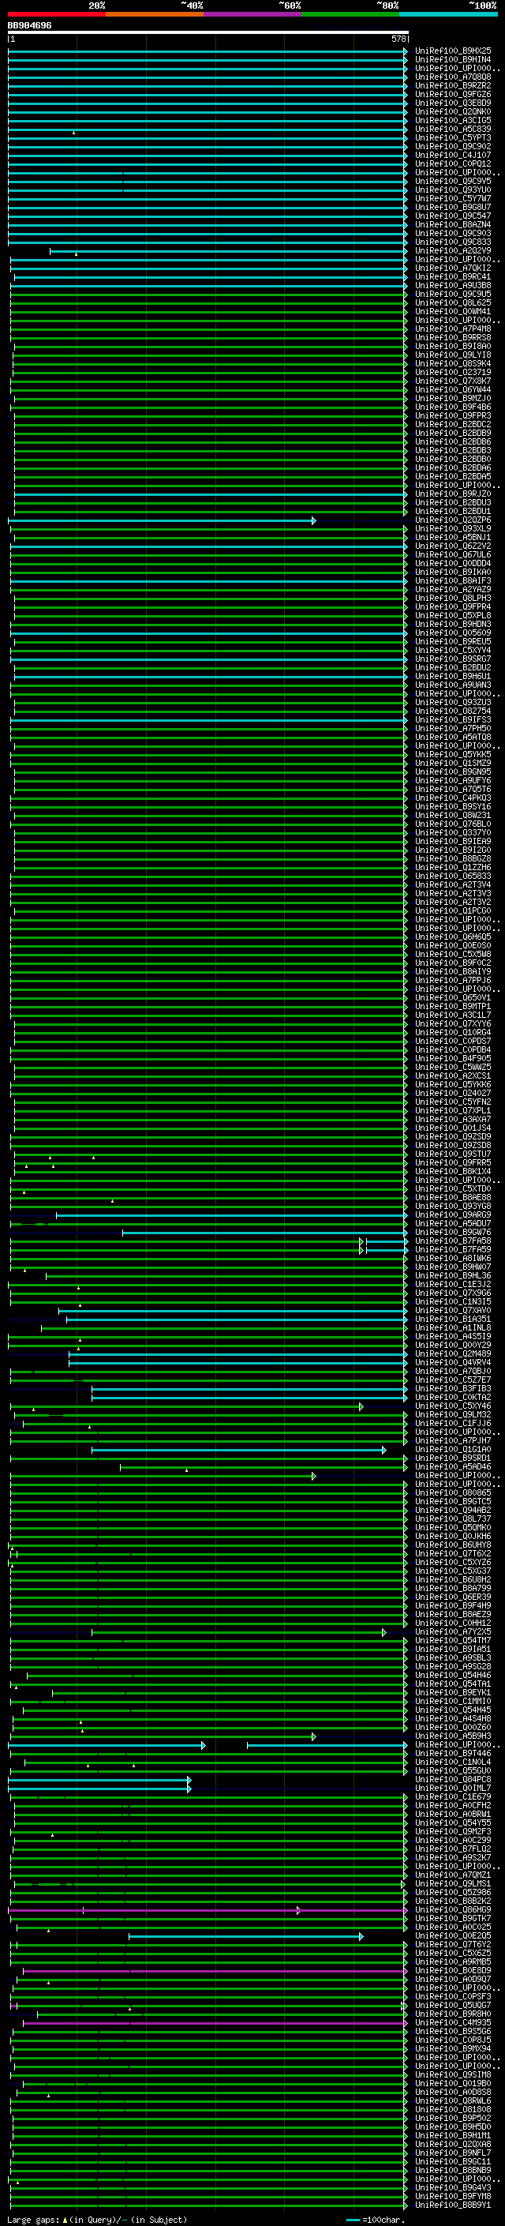
Task: Click the purple alignment bar for C4M935
Action: (215, 2023)
